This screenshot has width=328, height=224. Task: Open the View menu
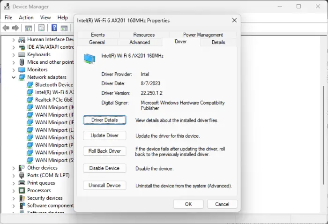(45, 17)
